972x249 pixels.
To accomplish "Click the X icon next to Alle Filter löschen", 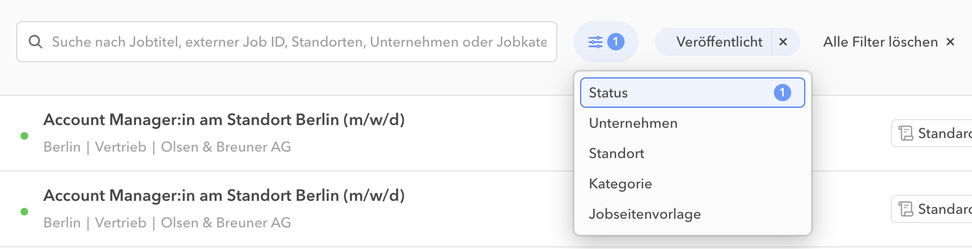I will pos(950,42).
